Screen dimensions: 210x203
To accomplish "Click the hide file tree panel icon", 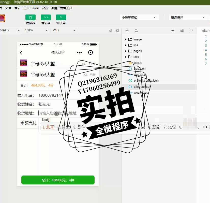I will point(191,31).
